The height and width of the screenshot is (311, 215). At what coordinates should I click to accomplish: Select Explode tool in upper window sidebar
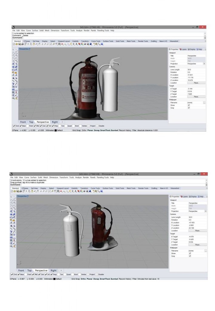[x=16, y=73]
